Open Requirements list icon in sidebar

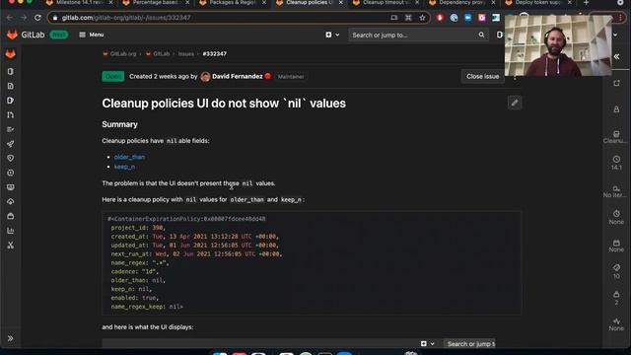tap(11, 129)
